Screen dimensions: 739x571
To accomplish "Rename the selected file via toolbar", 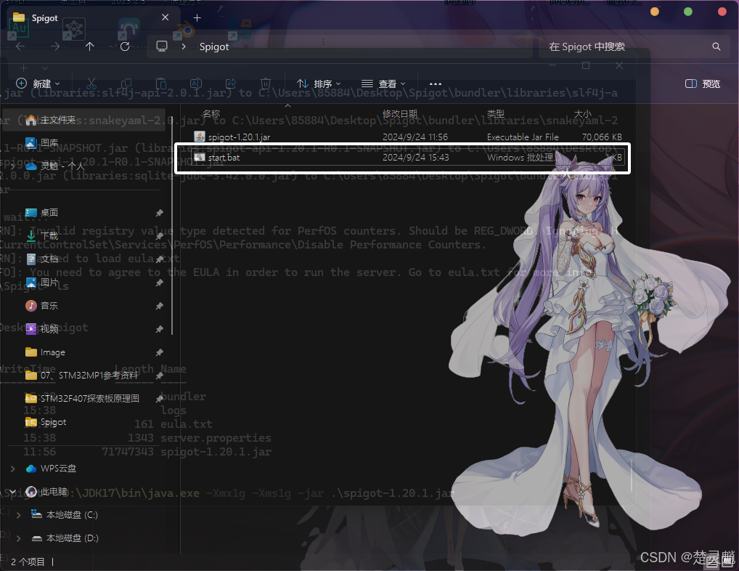I will click(x=195, y=84).
